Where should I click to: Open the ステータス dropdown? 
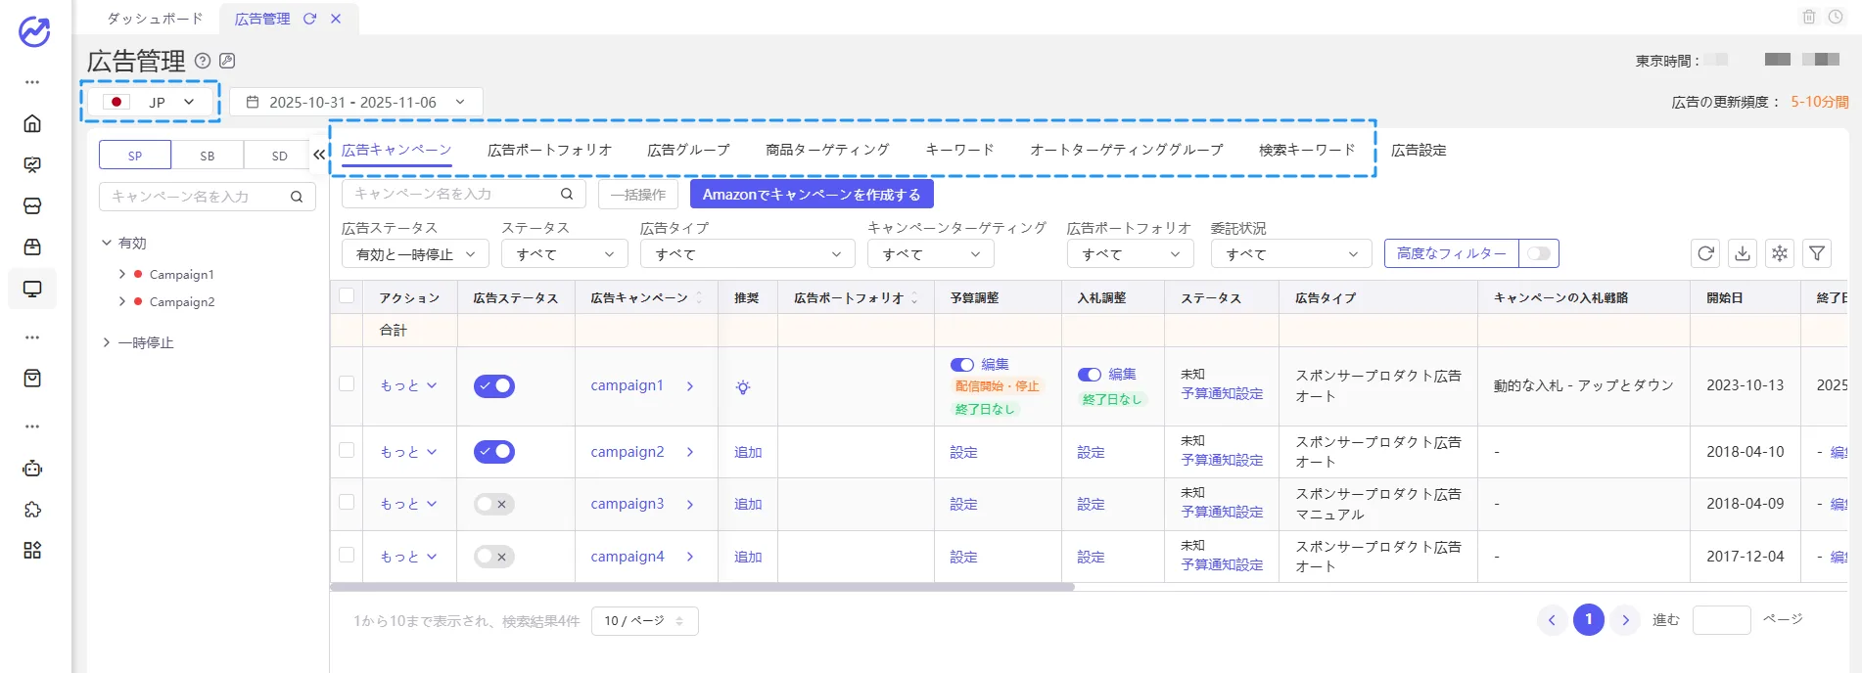click(x=565, y=254)
